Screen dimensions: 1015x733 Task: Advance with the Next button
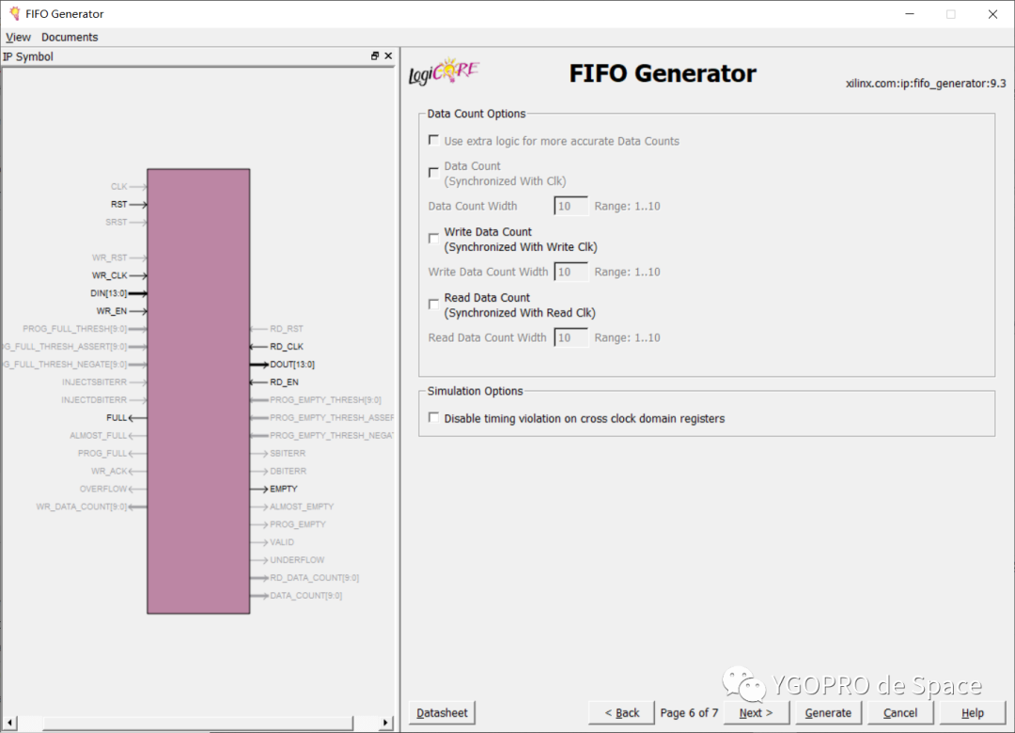click(x=756, y=713)
